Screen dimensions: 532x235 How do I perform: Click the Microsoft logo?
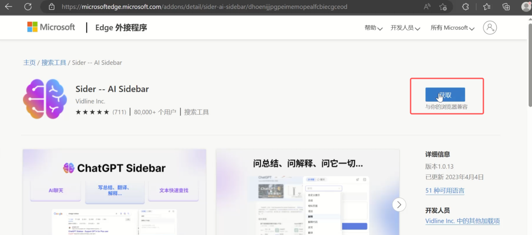51,27
